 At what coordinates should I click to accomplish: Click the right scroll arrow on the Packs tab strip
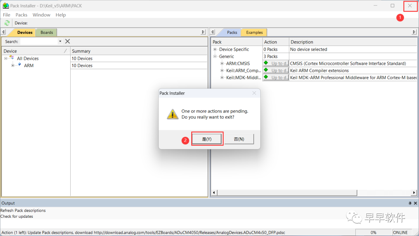(x=414, y=32)
